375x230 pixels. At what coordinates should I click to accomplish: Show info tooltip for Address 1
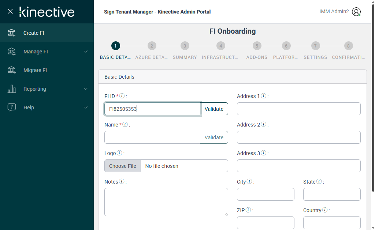pyautogui.click(x=264, y=96)
